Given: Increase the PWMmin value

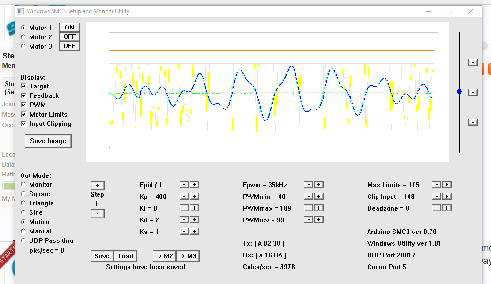Looking at the screenshot, I should coord(319,197).
